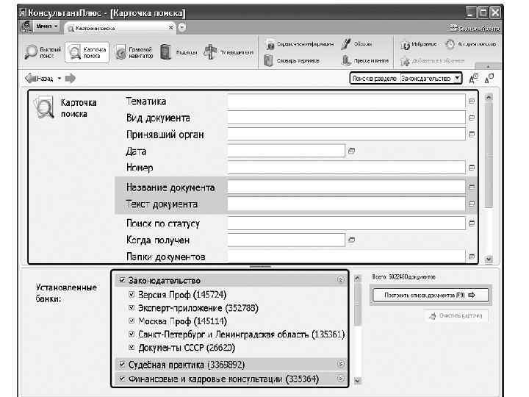Image resolution: width=529 pixels, height=397 pixels.
Task: Open selection icon next to Тематика field
Action: pyautogui.click(x=472, y=101)
